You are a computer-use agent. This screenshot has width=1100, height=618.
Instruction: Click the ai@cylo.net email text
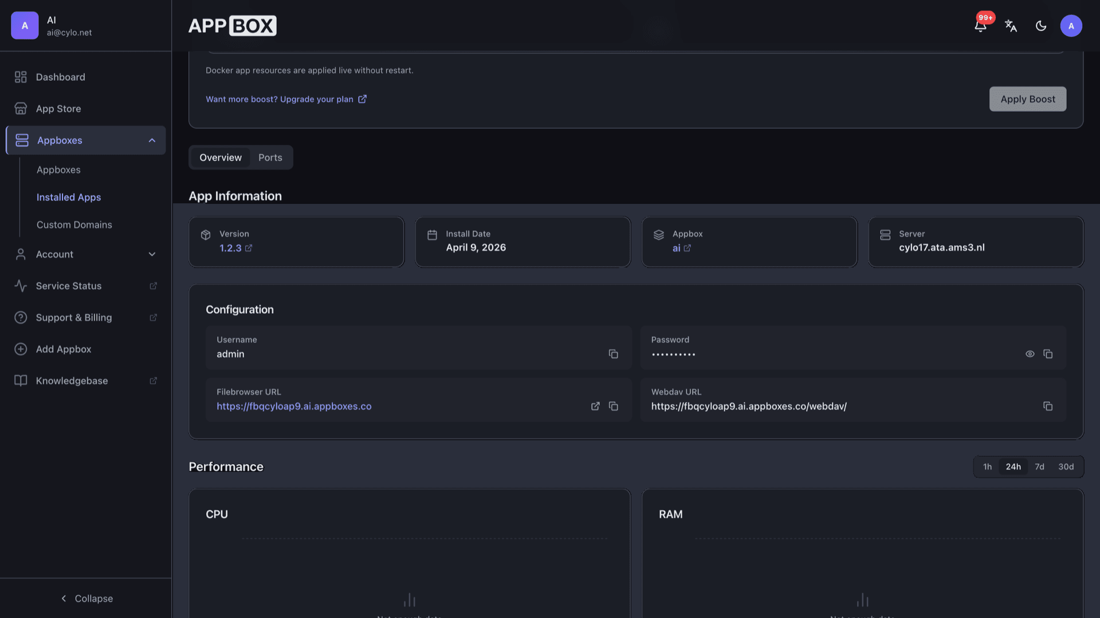click(x=69, y=33)
